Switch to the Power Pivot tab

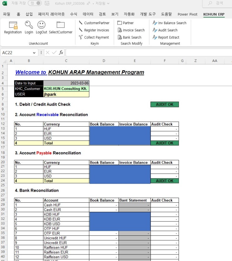click(x=187, y=14)
